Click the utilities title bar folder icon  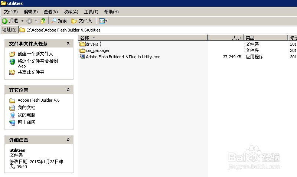click(x=3, y=3)
